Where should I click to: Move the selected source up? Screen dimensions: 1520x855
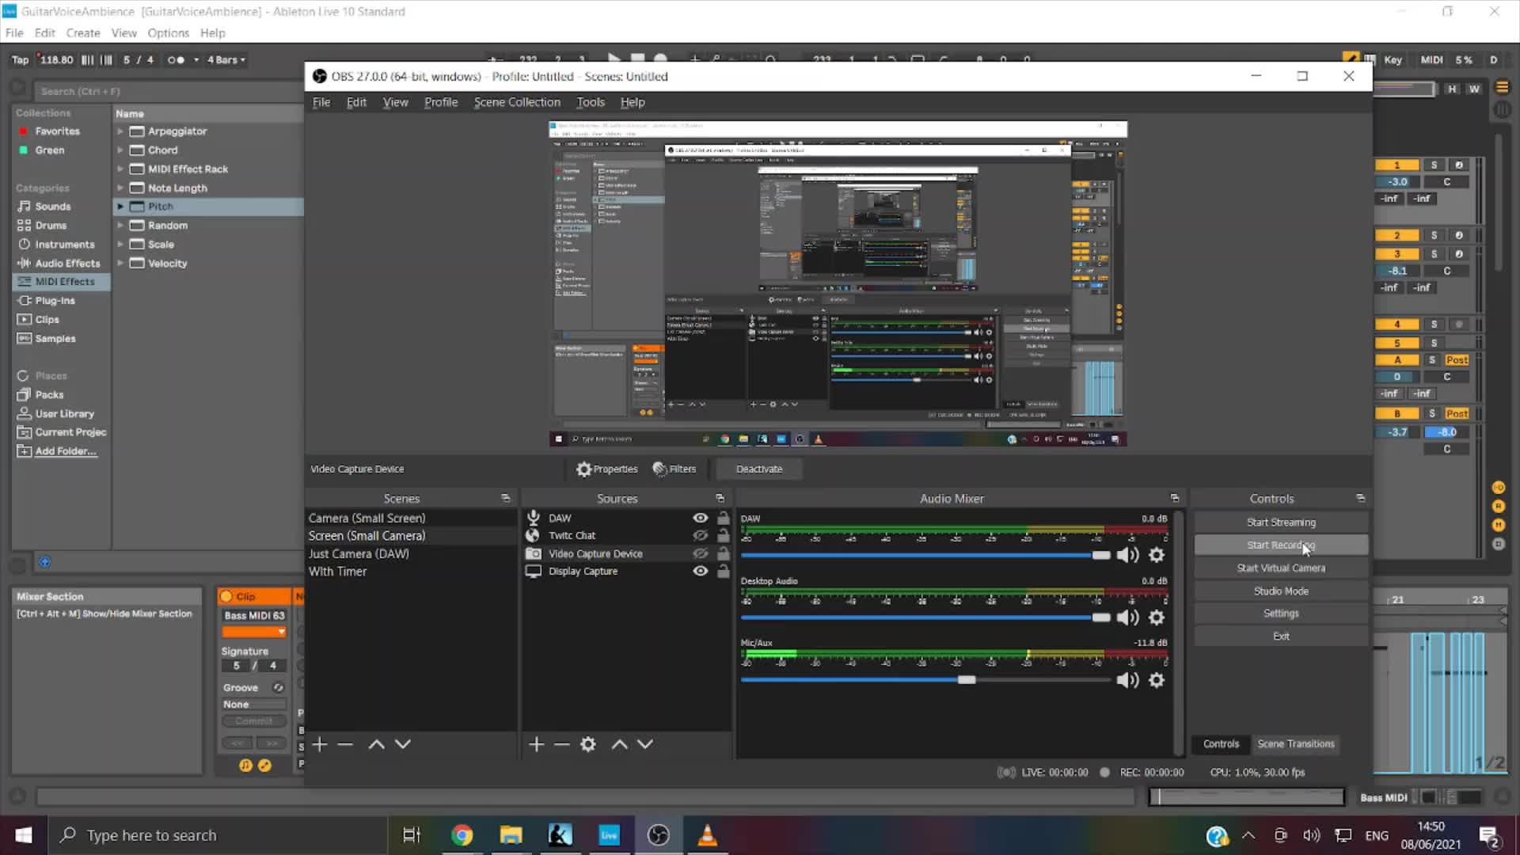pos(620,744)
